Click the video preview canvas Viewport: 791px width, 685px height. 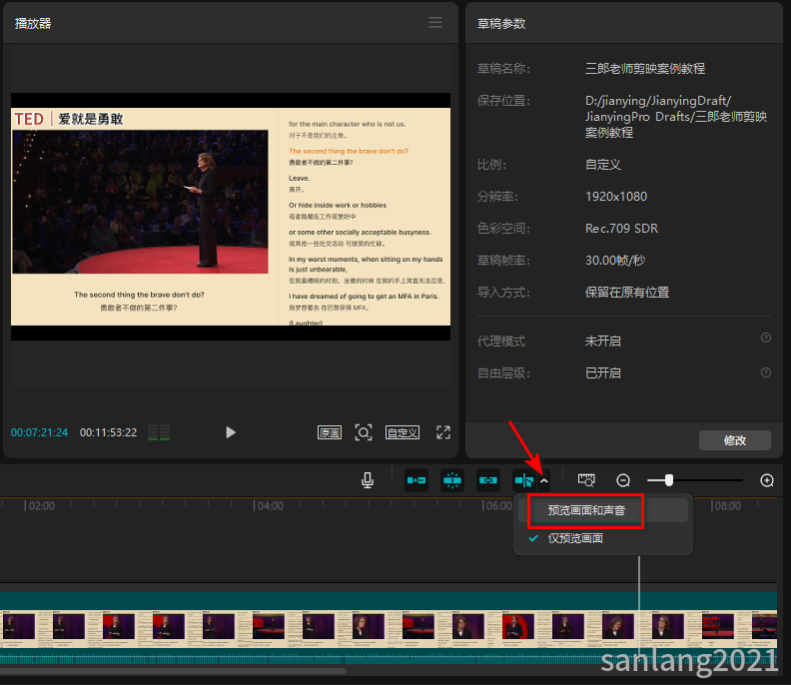coord(231,217)
